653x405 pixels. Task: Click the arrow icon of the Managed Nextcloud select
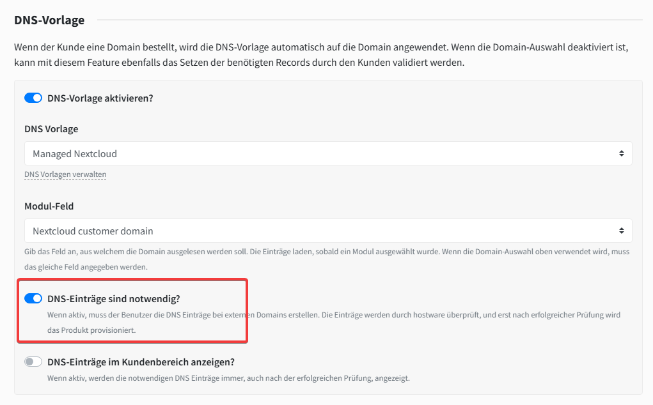click(x=621, y=153)
